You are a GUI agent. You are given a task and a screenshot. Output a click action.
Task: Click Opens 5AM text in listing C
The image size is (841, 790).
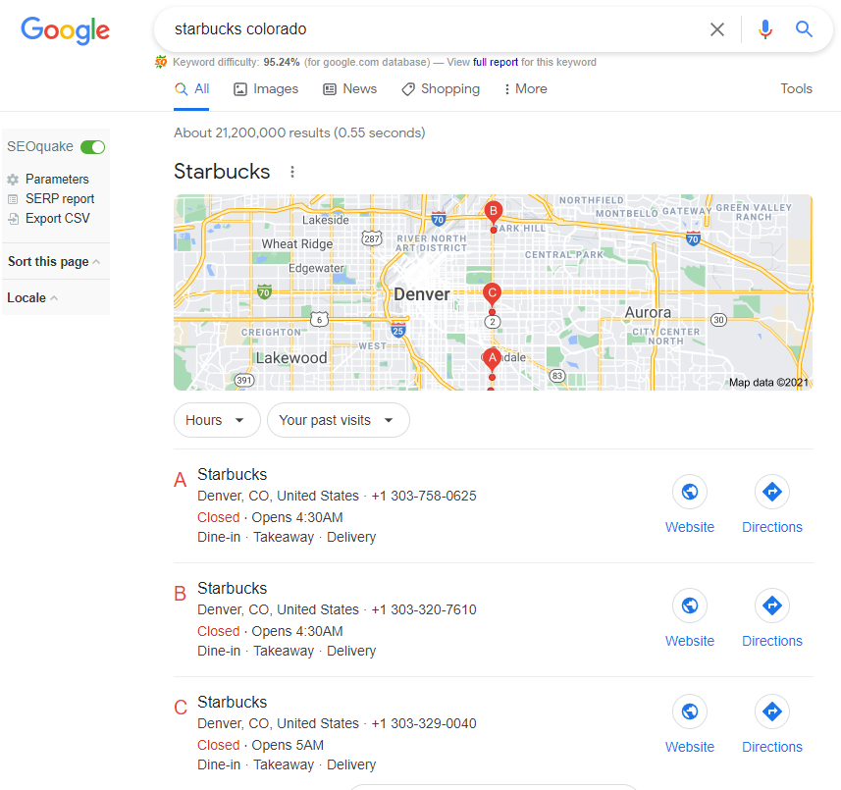point(288,745)
